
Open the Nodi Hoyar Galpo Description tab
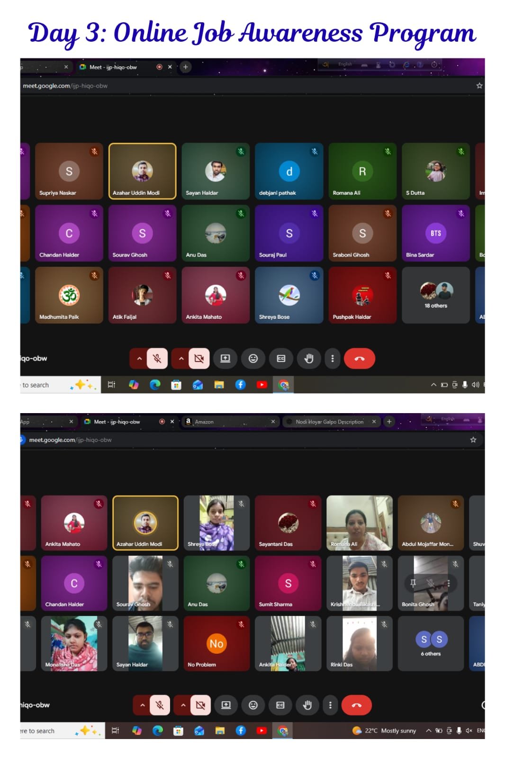[x=329, y=422]
